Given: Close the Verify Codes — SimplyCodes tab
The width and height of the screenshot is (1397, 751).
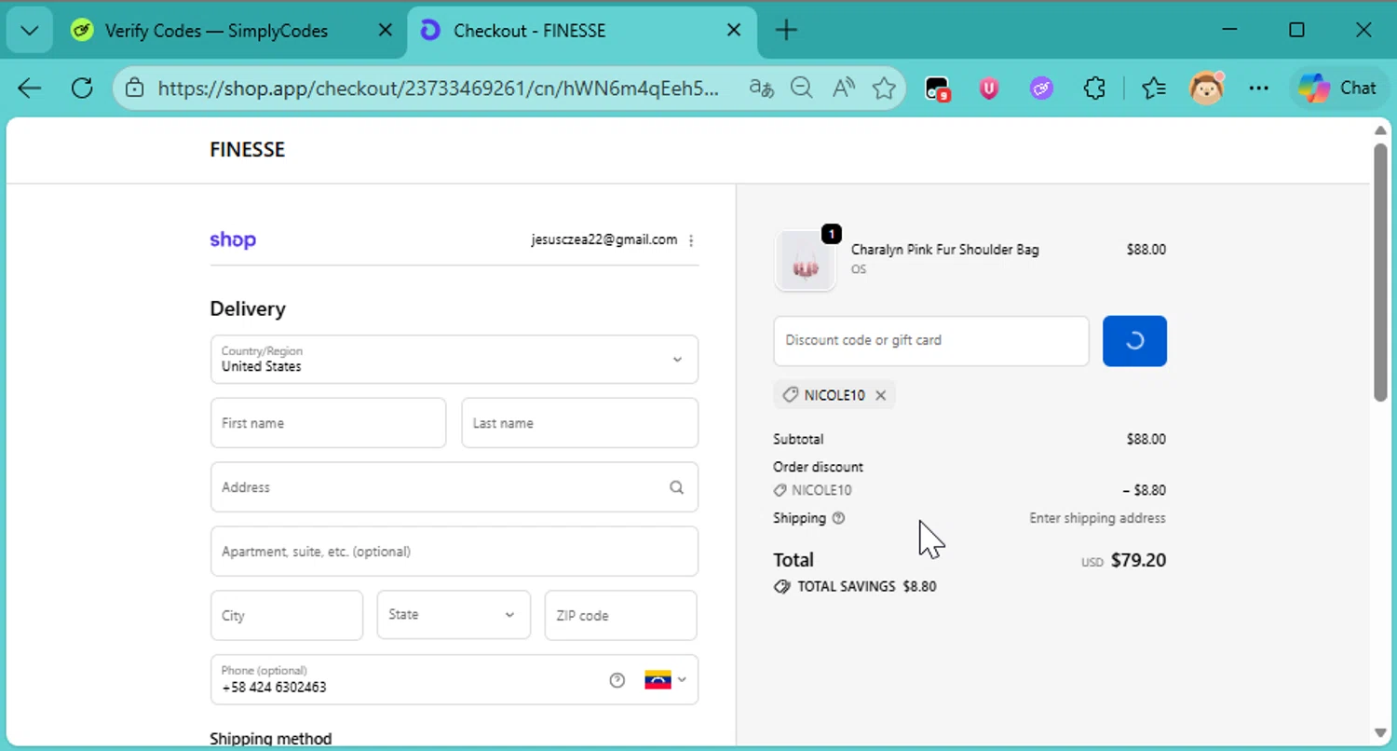Looking at the screenshot, I should [x=385, y=31].
